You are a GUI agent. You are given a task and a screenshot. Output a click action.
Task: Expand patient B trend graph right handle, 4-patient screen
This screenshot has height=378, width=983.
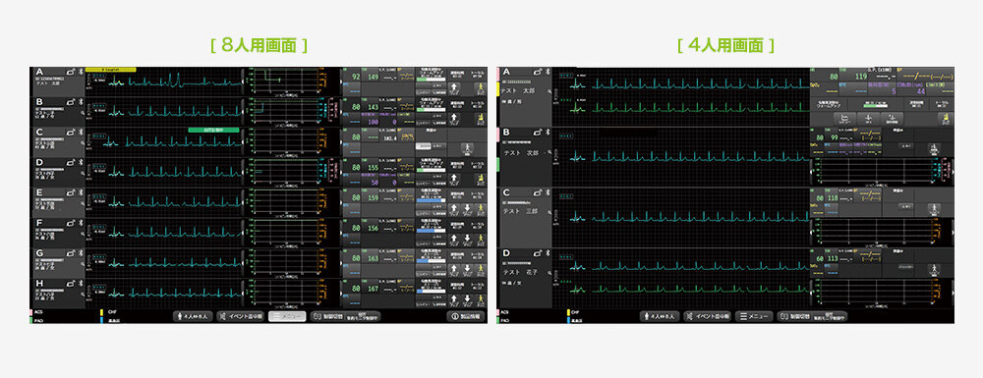click(954, 172)
